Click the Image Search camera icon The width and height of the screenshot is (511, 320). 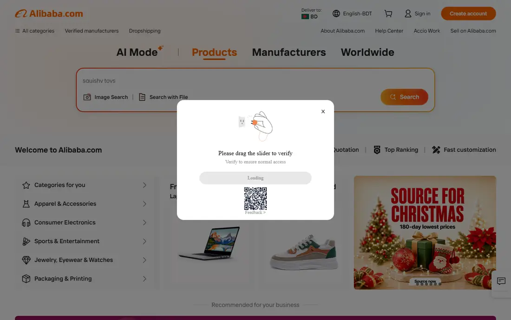click(x=87, y=97)
